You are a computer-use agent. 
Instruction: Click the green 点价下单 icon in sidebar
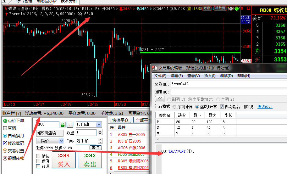5,121
